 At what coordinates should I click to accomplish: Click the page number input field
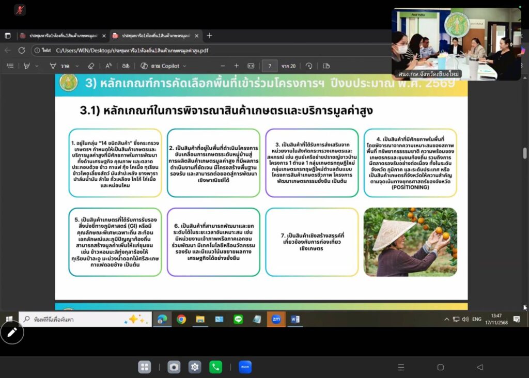(x=269, y=66)
